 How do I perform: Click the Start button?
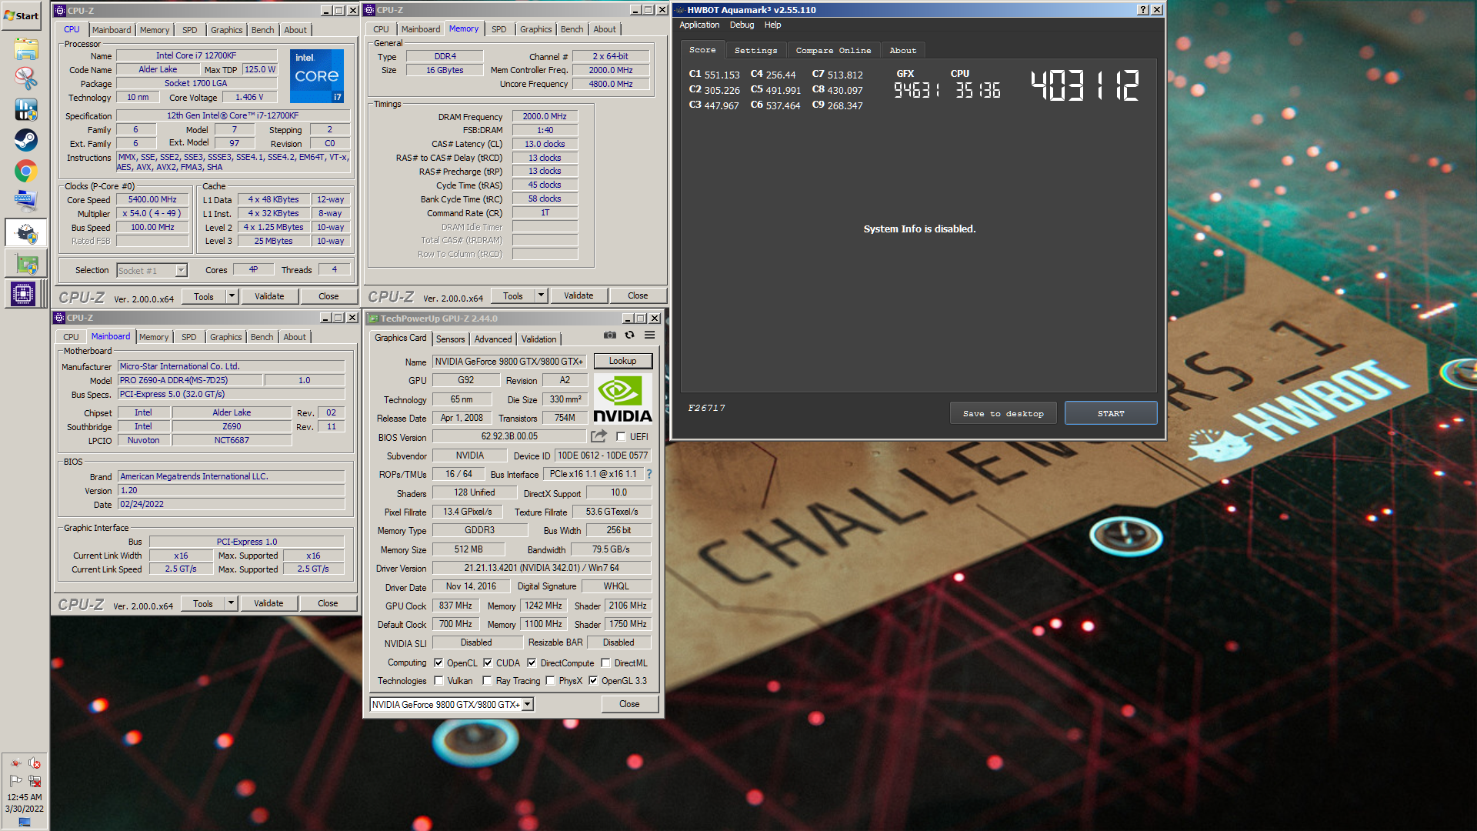(x=22, y=15)
